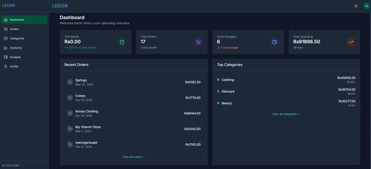Click the red warning icon beside over budget
The width and height of the screenshot is (371, 169).
point(218,48)
